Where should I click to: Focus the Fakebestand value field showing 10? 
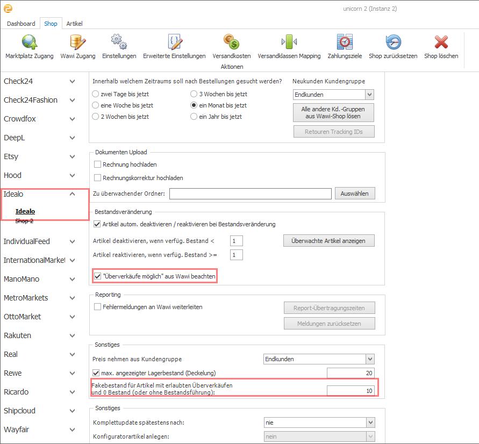351,391
